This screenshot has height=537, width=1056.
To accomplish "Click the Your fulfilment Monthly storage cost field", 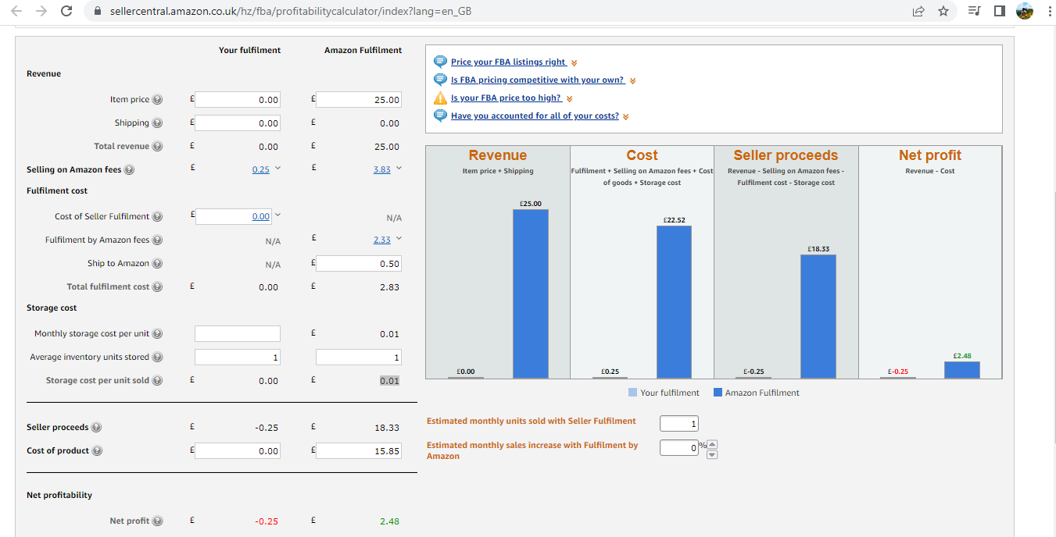I will [237, 334].
